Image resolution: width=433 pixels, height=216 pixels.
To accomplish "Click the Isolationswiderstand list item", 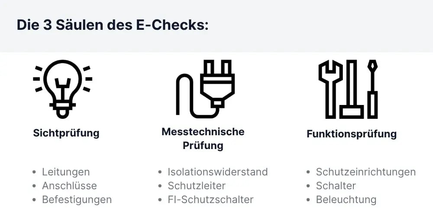I will coord(218,172).
